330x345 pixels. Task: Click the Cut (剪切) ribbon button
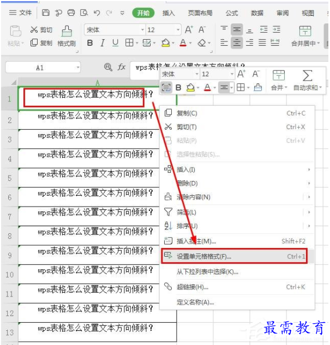41,29
